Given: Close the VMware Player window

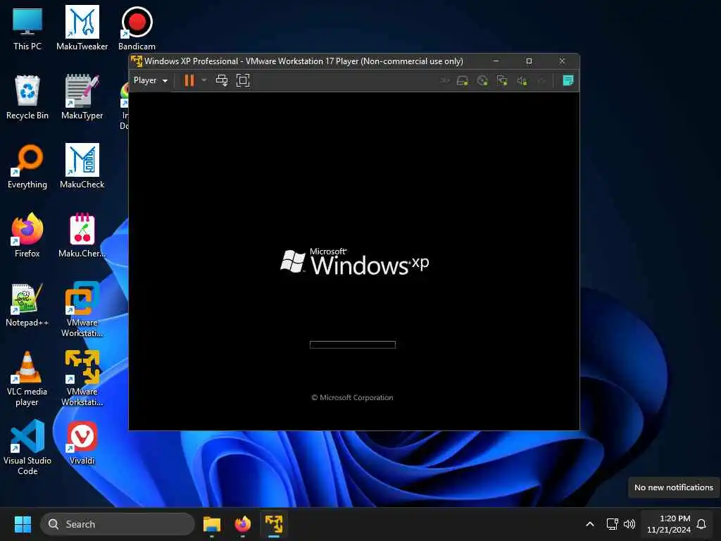Looking at the screenshot, I should coord(562,61).
